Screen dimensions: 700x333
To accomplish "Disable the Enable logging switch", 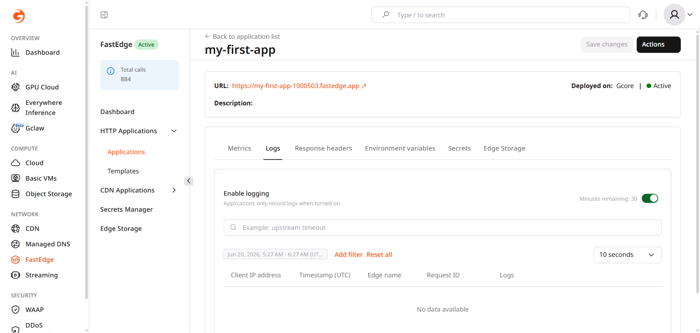I will click(650, 198).
